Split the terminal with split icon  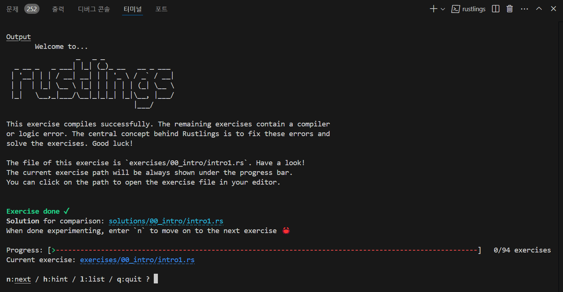point(496,9)
